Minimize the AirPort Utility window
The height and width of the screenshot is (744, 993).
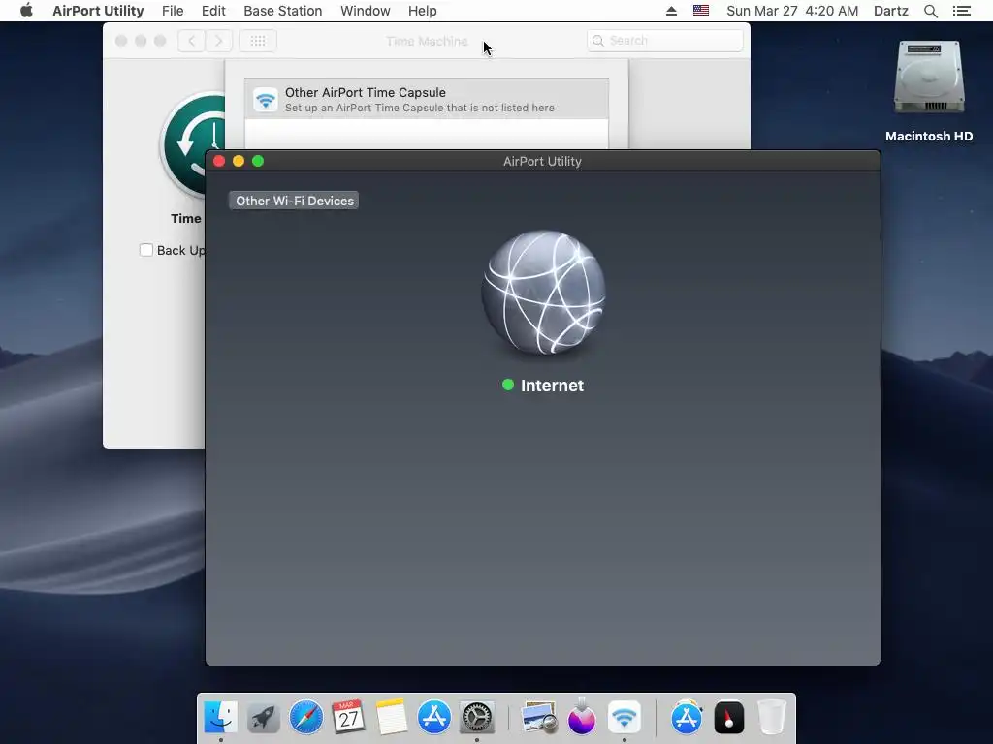(x=239, y=161)
